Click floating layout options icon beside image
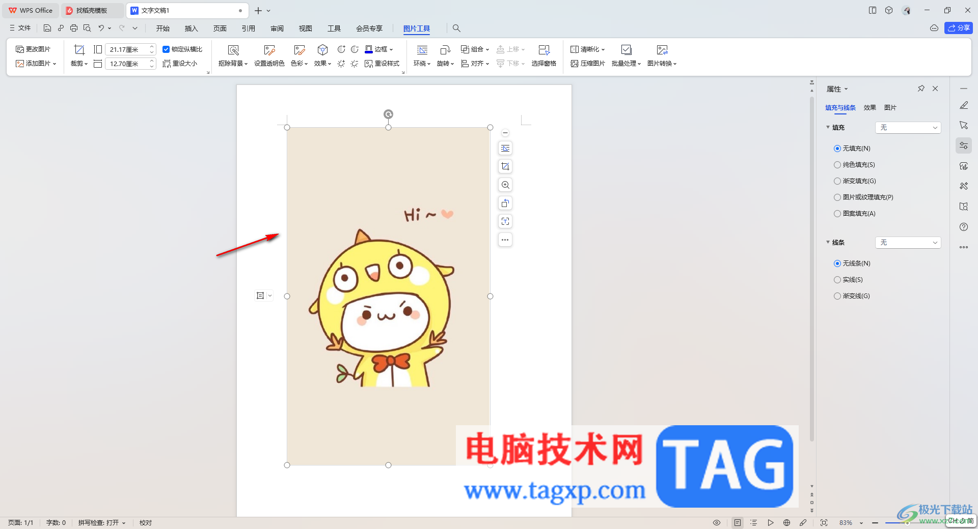Image resolution: width=978 pixels, height=529 pixels. tap(505, 148)
